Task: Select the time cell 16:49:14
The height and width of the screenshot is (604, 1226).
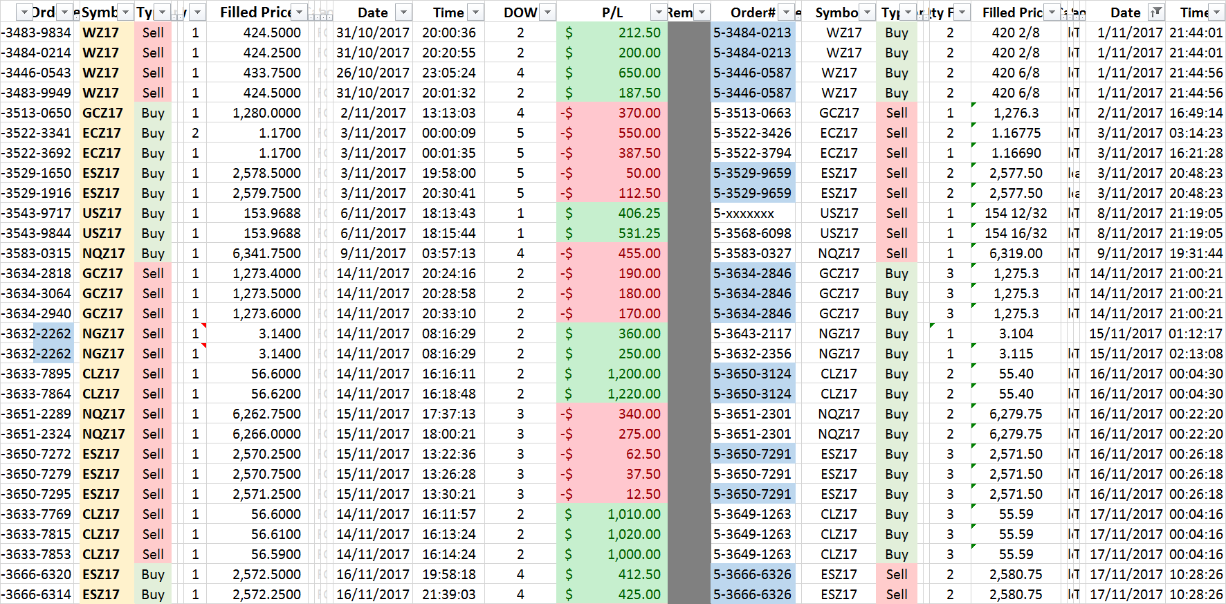Action: point(1196,113)
